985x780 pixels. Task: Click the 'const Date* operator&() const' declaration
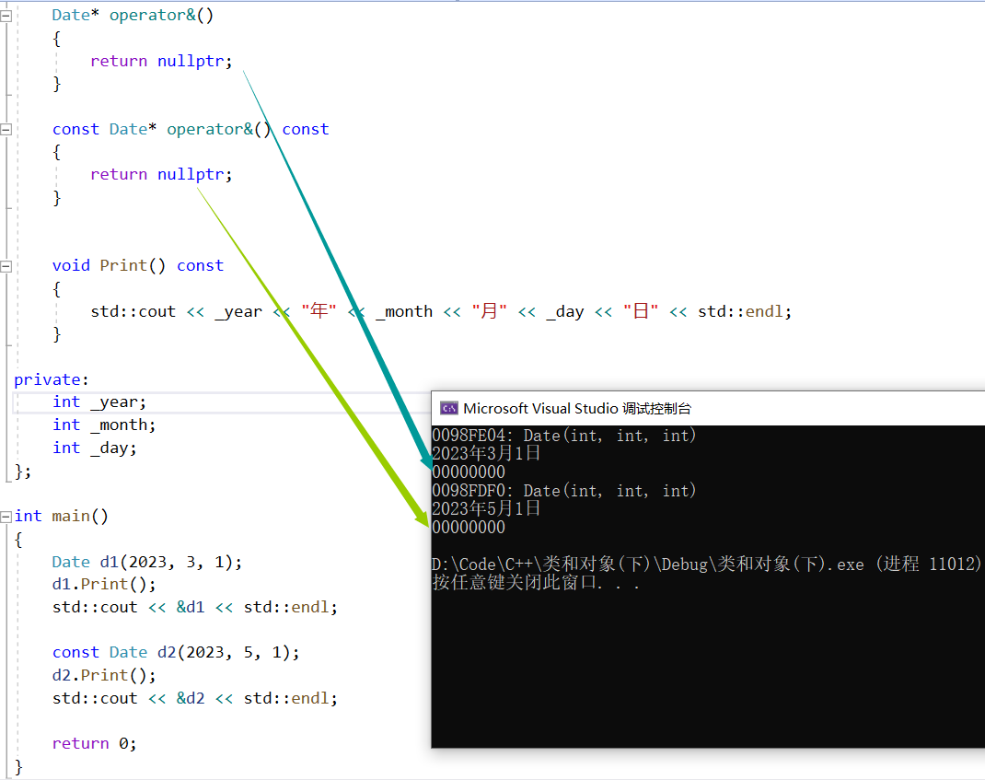click(191, 129)
